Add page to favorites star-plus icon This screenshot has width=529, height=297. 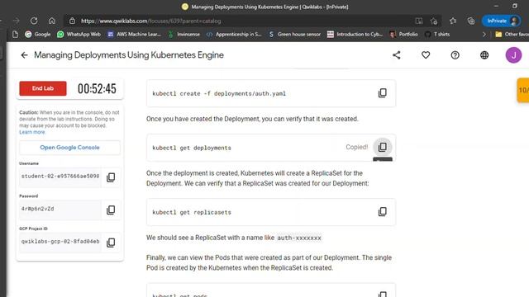[434, 21]
